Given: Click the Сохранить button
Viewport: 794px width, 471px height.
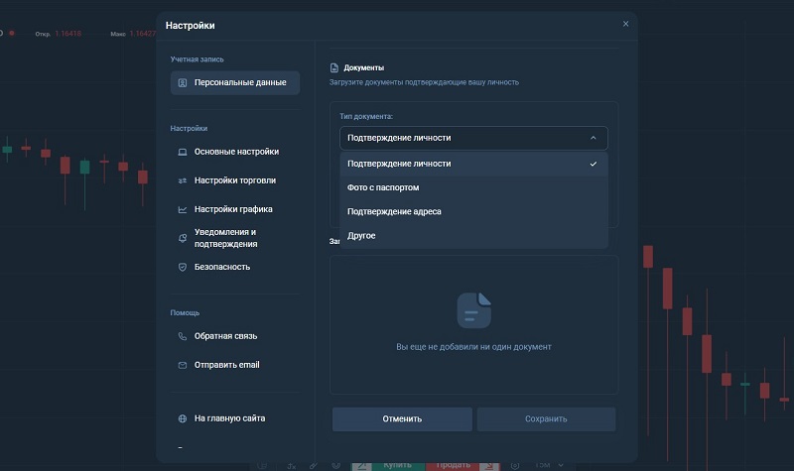Looking at the screenshot, I should pyautogui.click(x=546, y=418).
